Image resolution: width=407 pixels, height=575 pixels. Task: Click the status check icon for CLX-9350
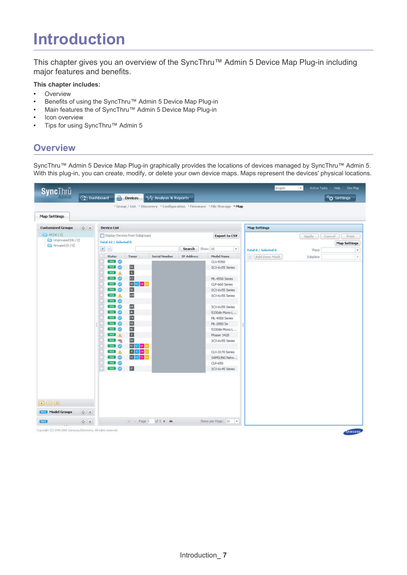pos(120,261)
